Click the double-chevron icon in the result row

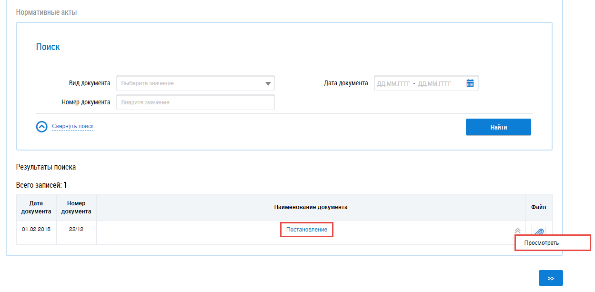tap(517, 231)
